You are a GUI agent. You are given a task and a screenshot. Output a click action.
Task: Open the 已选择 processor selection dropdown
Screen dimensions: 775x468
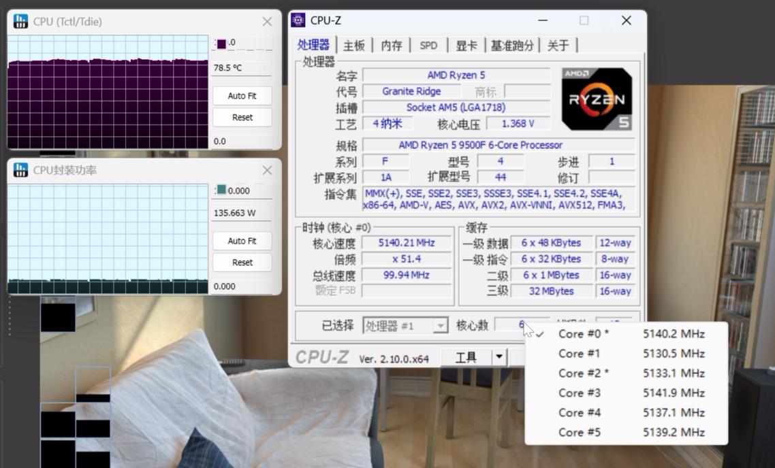439,325
